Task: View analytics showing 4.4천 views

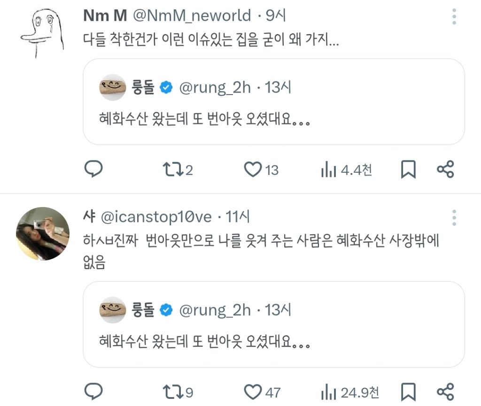Action: click(x=346, y=170)
